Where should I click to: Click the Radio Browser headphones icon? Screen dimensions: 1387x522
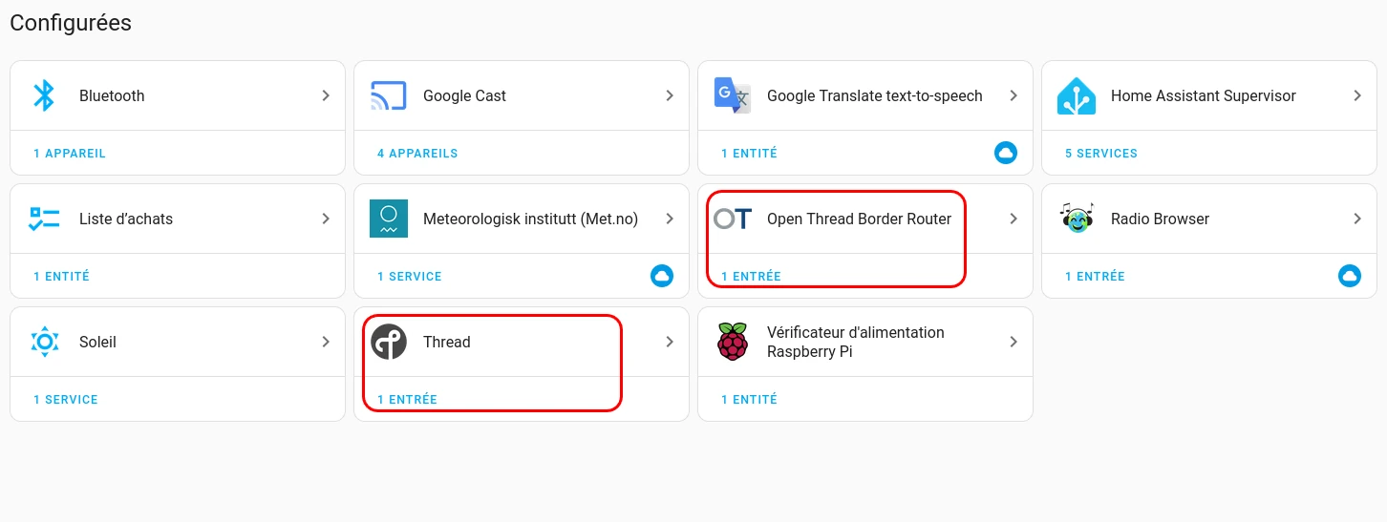click(1077, 219)
